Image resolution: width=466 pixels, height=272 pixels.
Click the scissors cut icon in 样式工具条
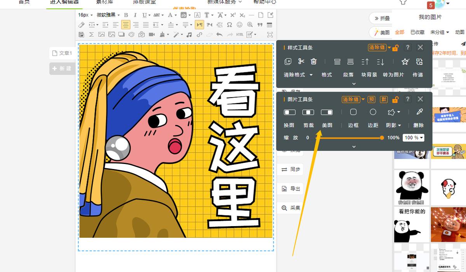[301, 61]
